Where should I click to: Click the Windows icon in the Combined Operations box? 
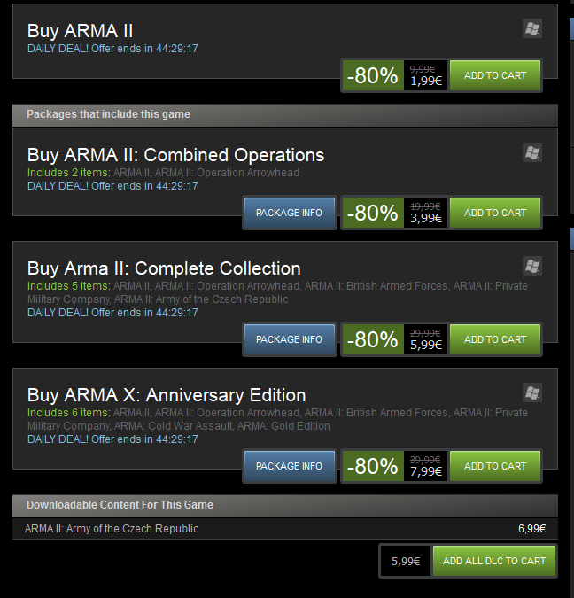click(532, 153)
